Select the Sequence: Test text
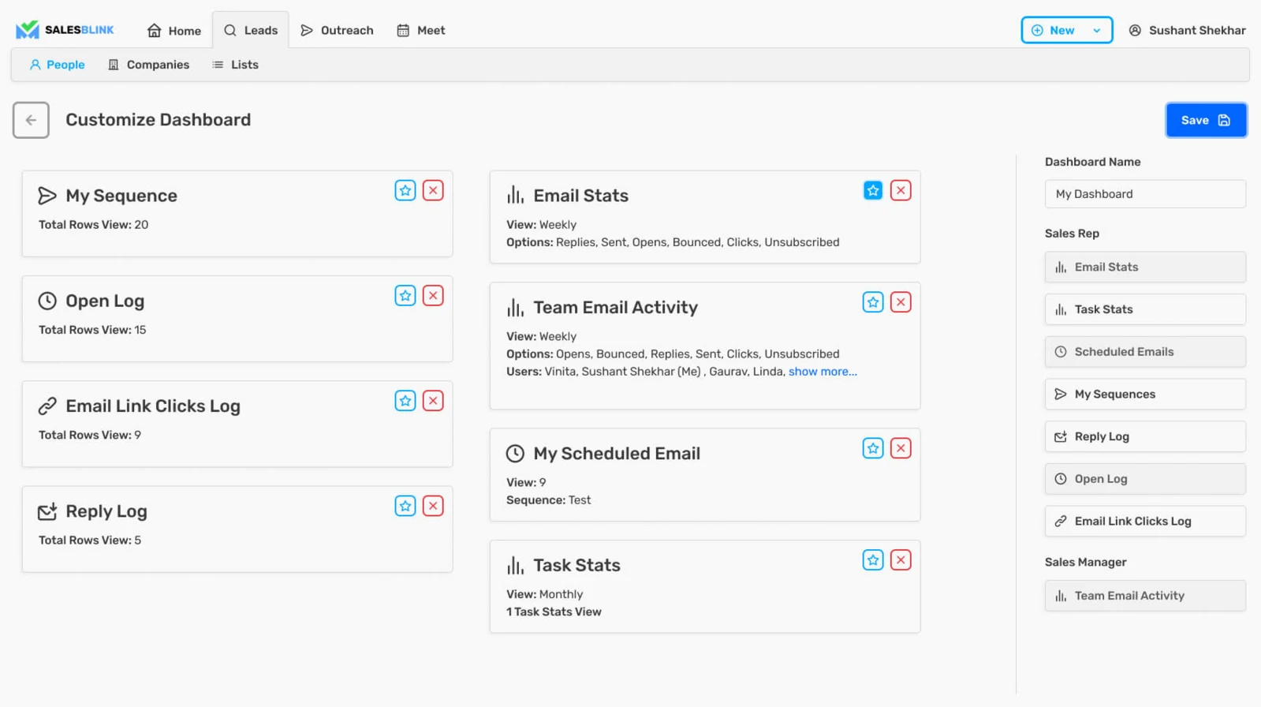Screen dimensions: 1261x707 [x=548, y=500]
